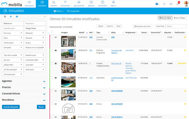Image resolution: width=189 pixels, height=119 pixels.
Task: Open the binoculars tab in sidebar
Action: tap(17, 16)
